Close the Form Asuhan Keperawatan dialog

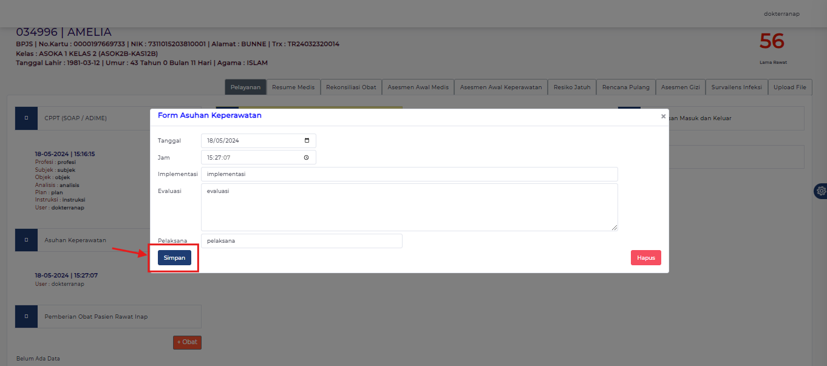(663, 116)
